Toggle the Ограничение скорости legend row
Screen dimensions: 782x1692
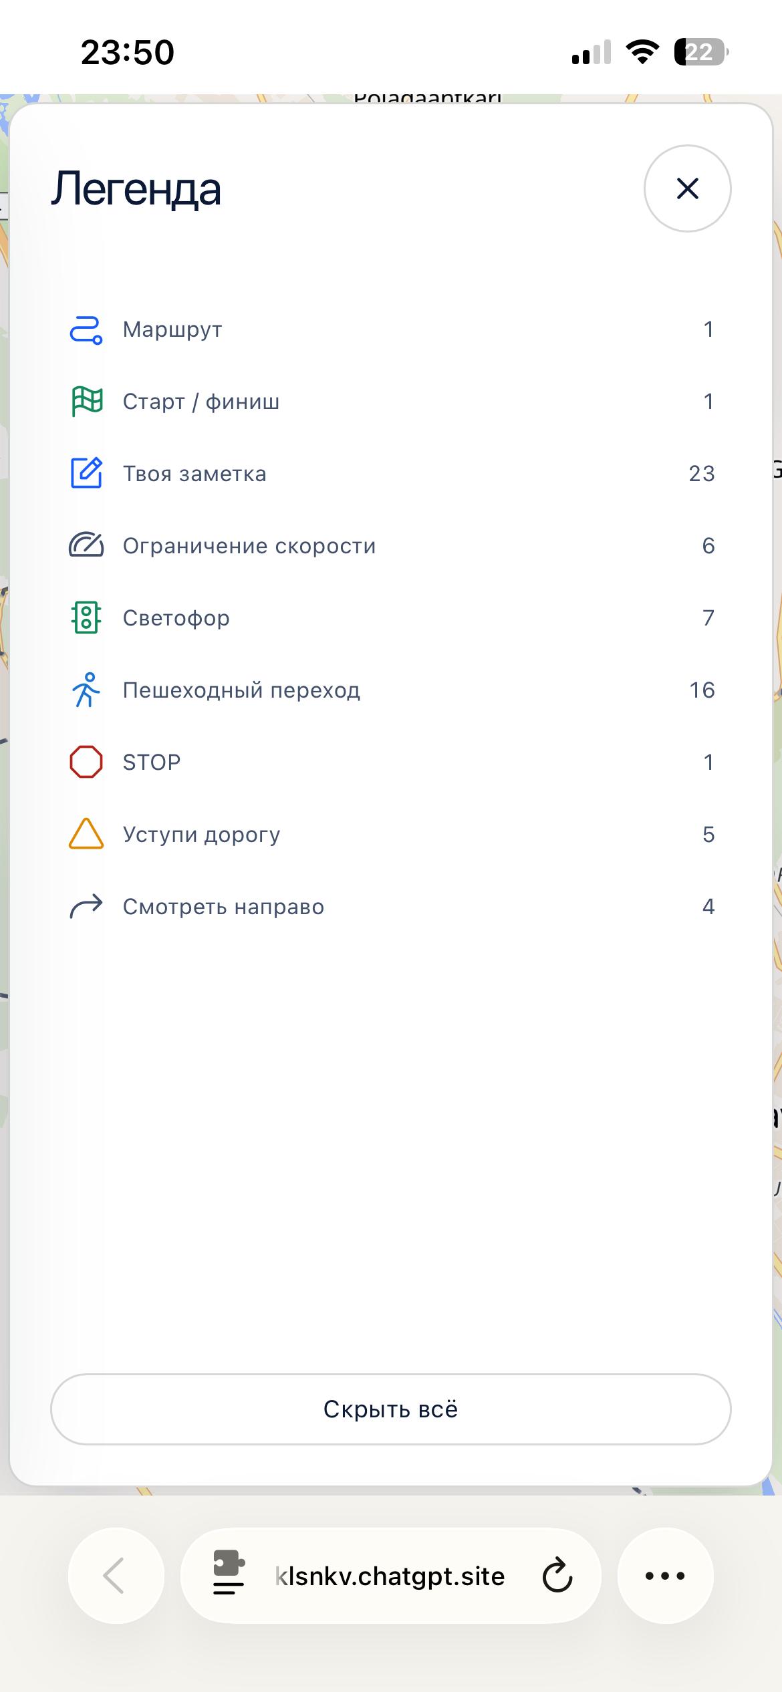click(x=391, y=546)
